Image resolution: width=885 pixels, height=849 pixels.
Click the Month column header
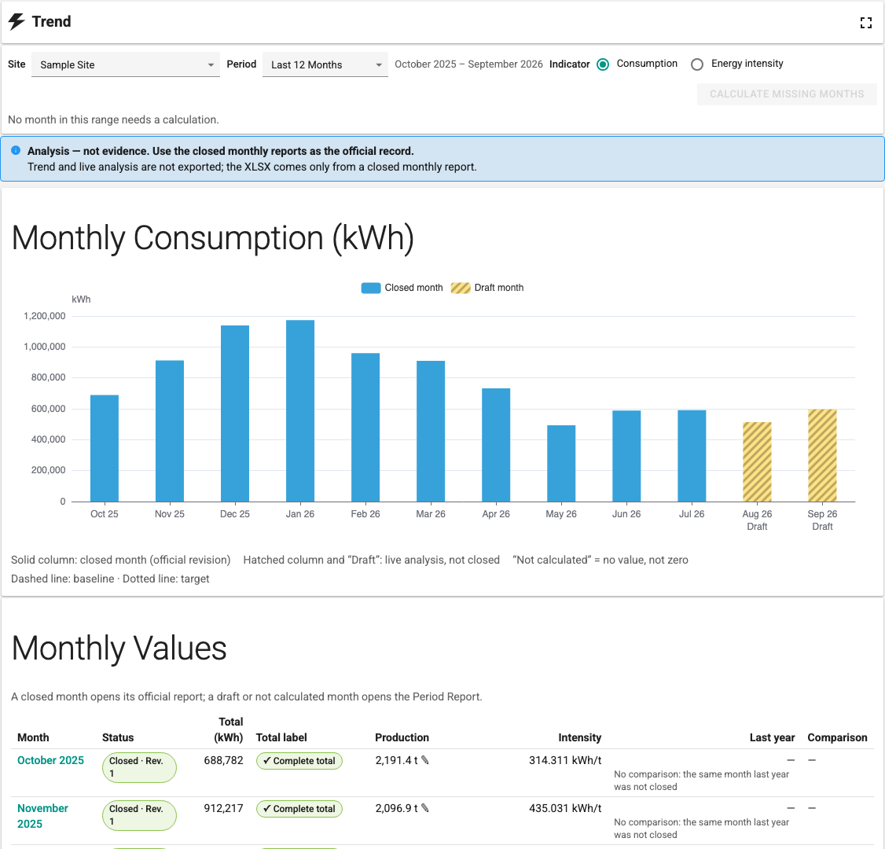click(33, 737)
